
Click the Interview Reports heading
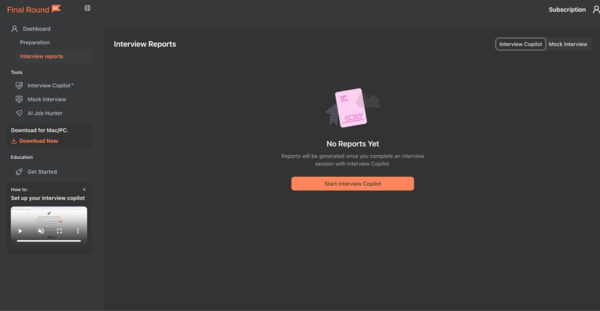145,44
